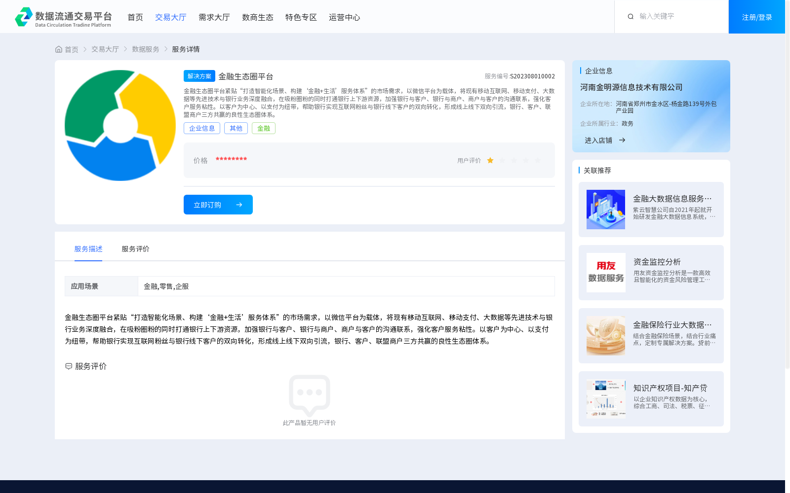Click the second rating star
Screen dimensions: 790x493
click(502, 160)
